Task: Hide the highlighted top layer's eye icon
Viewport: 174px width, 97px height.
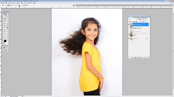Action: 129,25
